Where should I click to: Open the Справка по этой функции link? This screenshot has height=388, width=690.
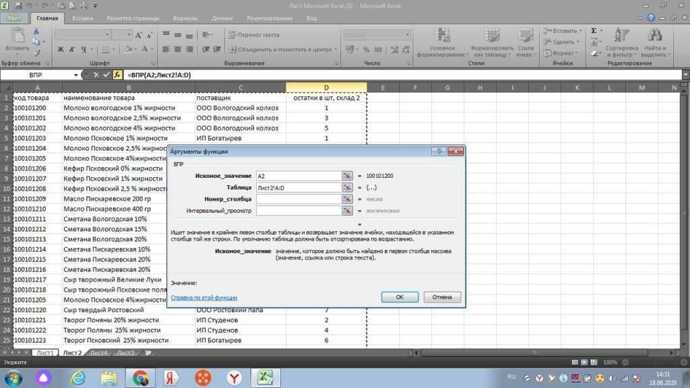203,297
